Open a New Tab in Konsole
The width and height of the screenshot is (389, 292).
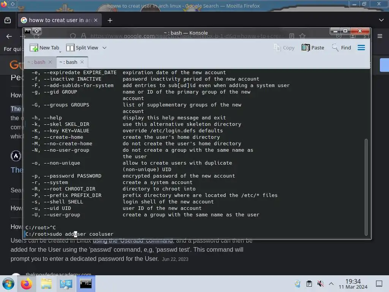pos(44,48)
